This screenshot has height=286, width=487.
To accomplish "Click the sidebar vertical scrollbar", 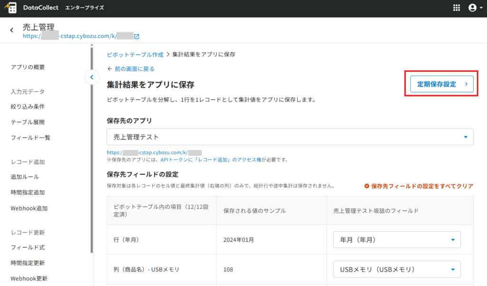I will click(92, 150).
